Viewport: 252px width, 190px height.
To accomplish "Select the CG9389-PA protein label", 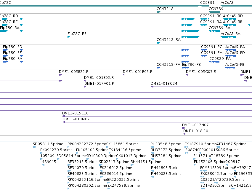I will 220,59.
